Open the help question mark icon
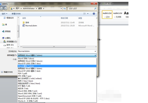This screenshot has width=148, height=103. 94,14
